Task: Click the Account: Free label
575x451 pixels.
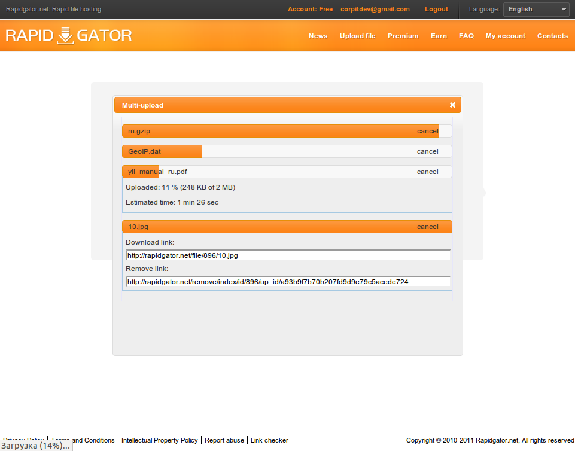Action: click(x=310, y=9)
